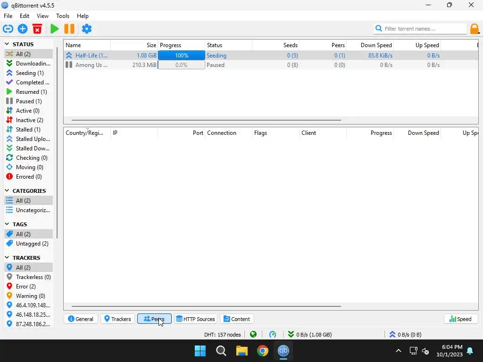Select the Seeding (1) status filter
This screenshot has height=362, width=483.
(x=28, y=73)
